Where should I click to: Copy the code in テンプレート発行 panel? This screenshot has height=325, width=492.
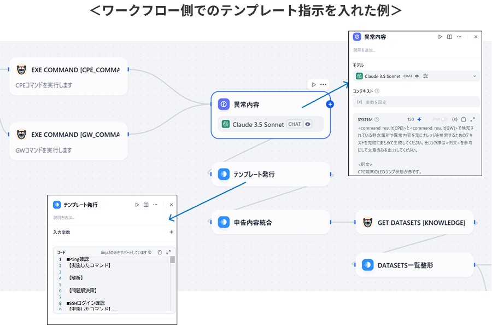159,252
